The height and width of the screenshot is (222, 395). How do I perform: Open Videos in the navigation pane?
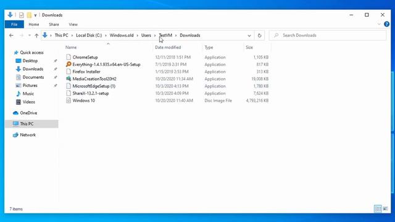point(28,102)
